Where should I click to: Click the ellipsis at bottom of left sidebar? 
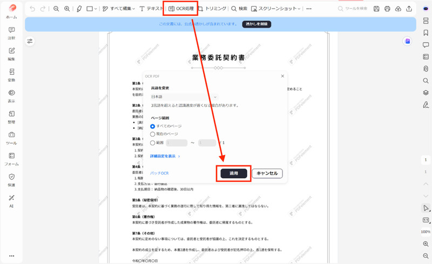[x=11, y=256]
